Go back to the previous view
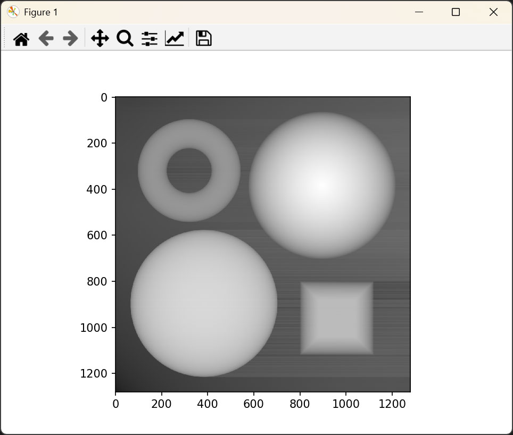 pos(46,39)
